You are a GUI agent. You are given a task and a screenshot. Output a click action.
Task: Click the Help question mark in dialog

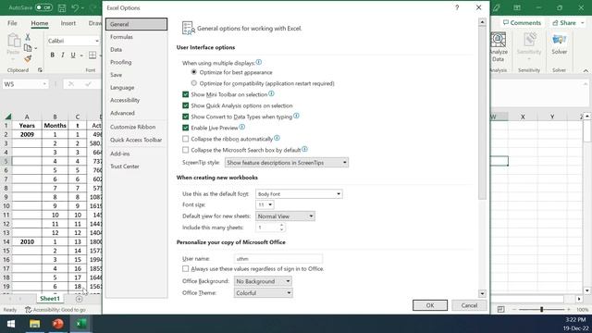point(457,7)
